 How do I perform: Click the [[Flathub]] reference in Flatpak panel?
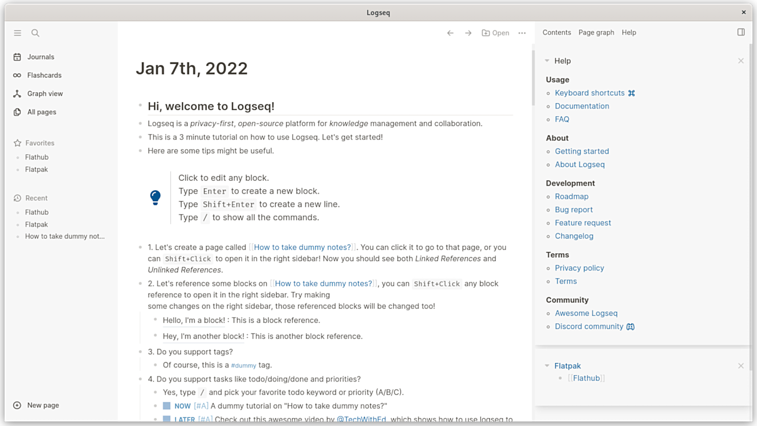click(x=586, y=378)
